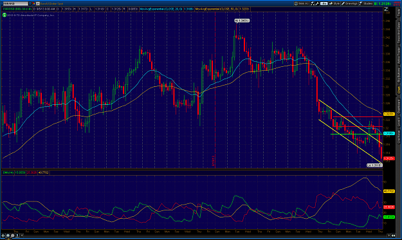Click the EUR/USD 30 d 4h chart label

tap(17, 9)
